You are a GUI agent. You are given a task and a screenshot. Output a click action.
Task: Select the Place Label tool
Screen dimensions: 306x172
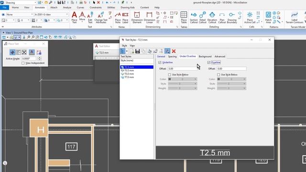[125, 18]
